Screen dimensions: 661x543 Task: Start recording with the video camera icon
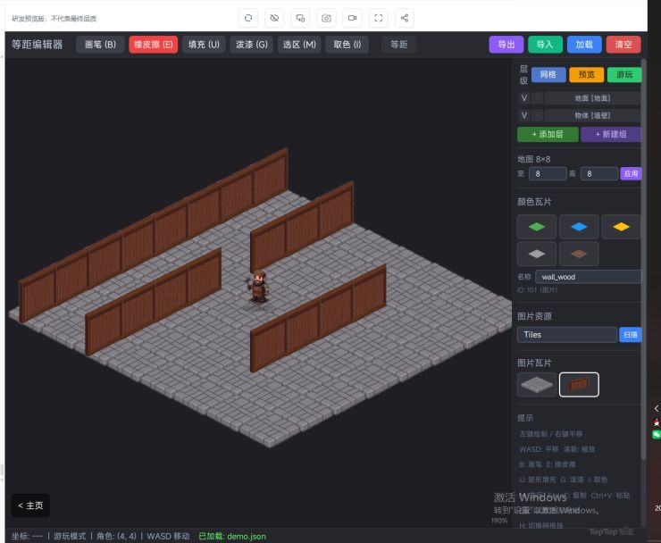(x=353, y=18)
